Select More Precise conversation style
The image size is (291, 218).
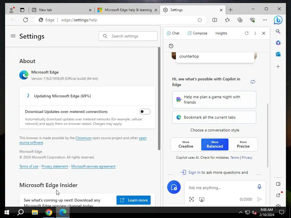coord(243,144)
